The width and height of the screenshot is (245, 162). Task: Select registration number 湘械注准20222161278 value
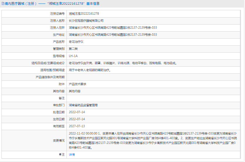pyautogui.click(x=84, y=13)
